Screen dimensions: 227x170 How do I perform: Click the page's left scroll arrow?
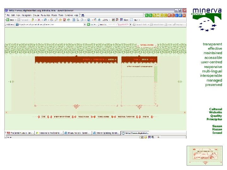[x=6, y=112]
